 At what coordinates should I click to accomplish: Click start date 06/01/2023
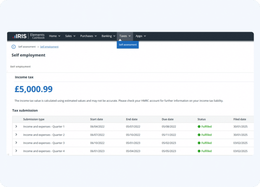tap(97, 151)
